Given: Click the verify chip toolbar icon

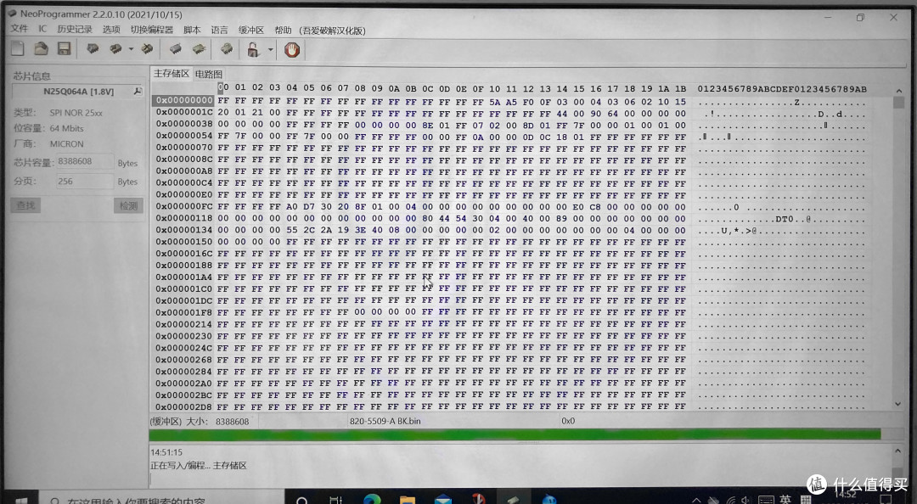Looking at the screenshot, I should click(176, 49).
